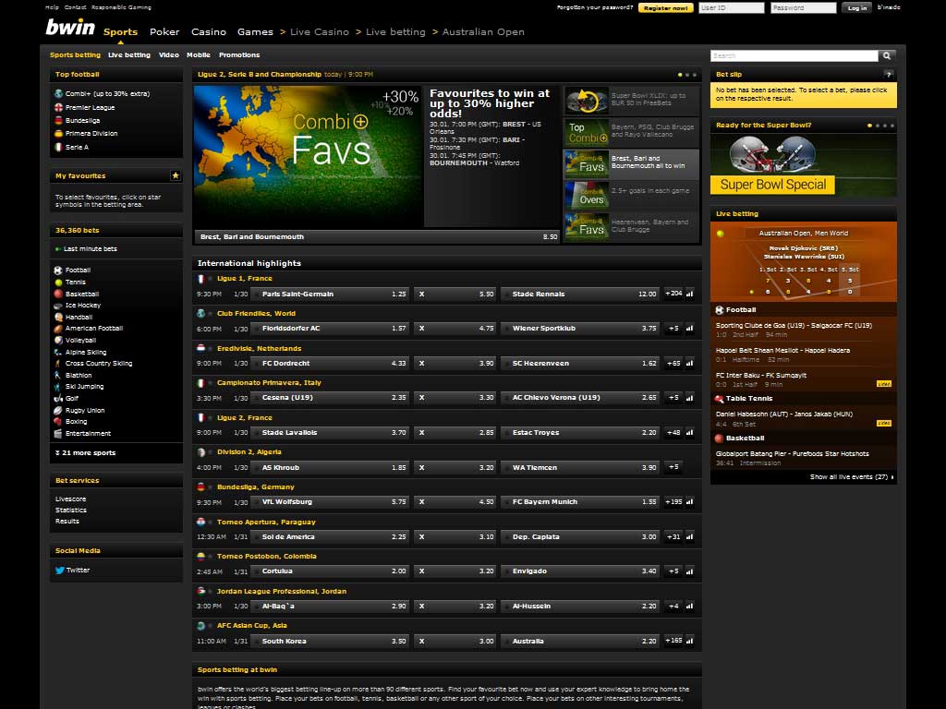Click the Register now! button
The height and width of the screenshot is (709, 946).
coord(665,7)
